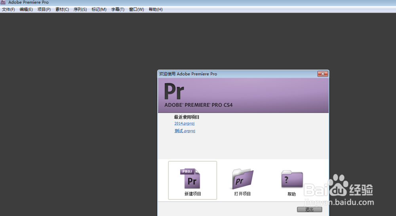The width and height of the screenshot is (396, 216).
Task: Click the Help (帮助) folder icon
Action: coord(292,179)
